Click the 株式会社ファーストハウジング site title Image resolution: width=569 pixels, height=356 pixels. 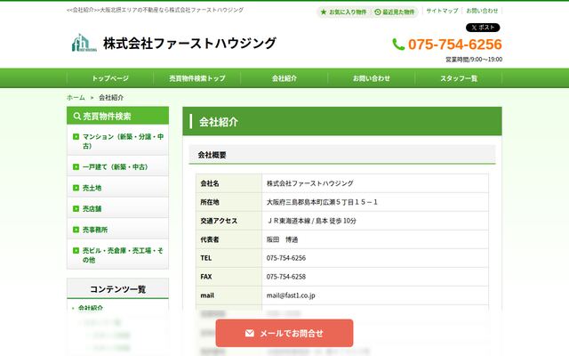189,44
